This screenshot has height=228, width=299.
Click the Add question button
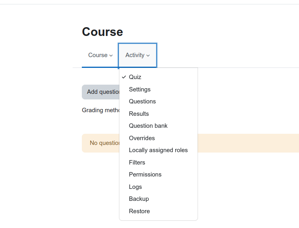pos(101,92)
